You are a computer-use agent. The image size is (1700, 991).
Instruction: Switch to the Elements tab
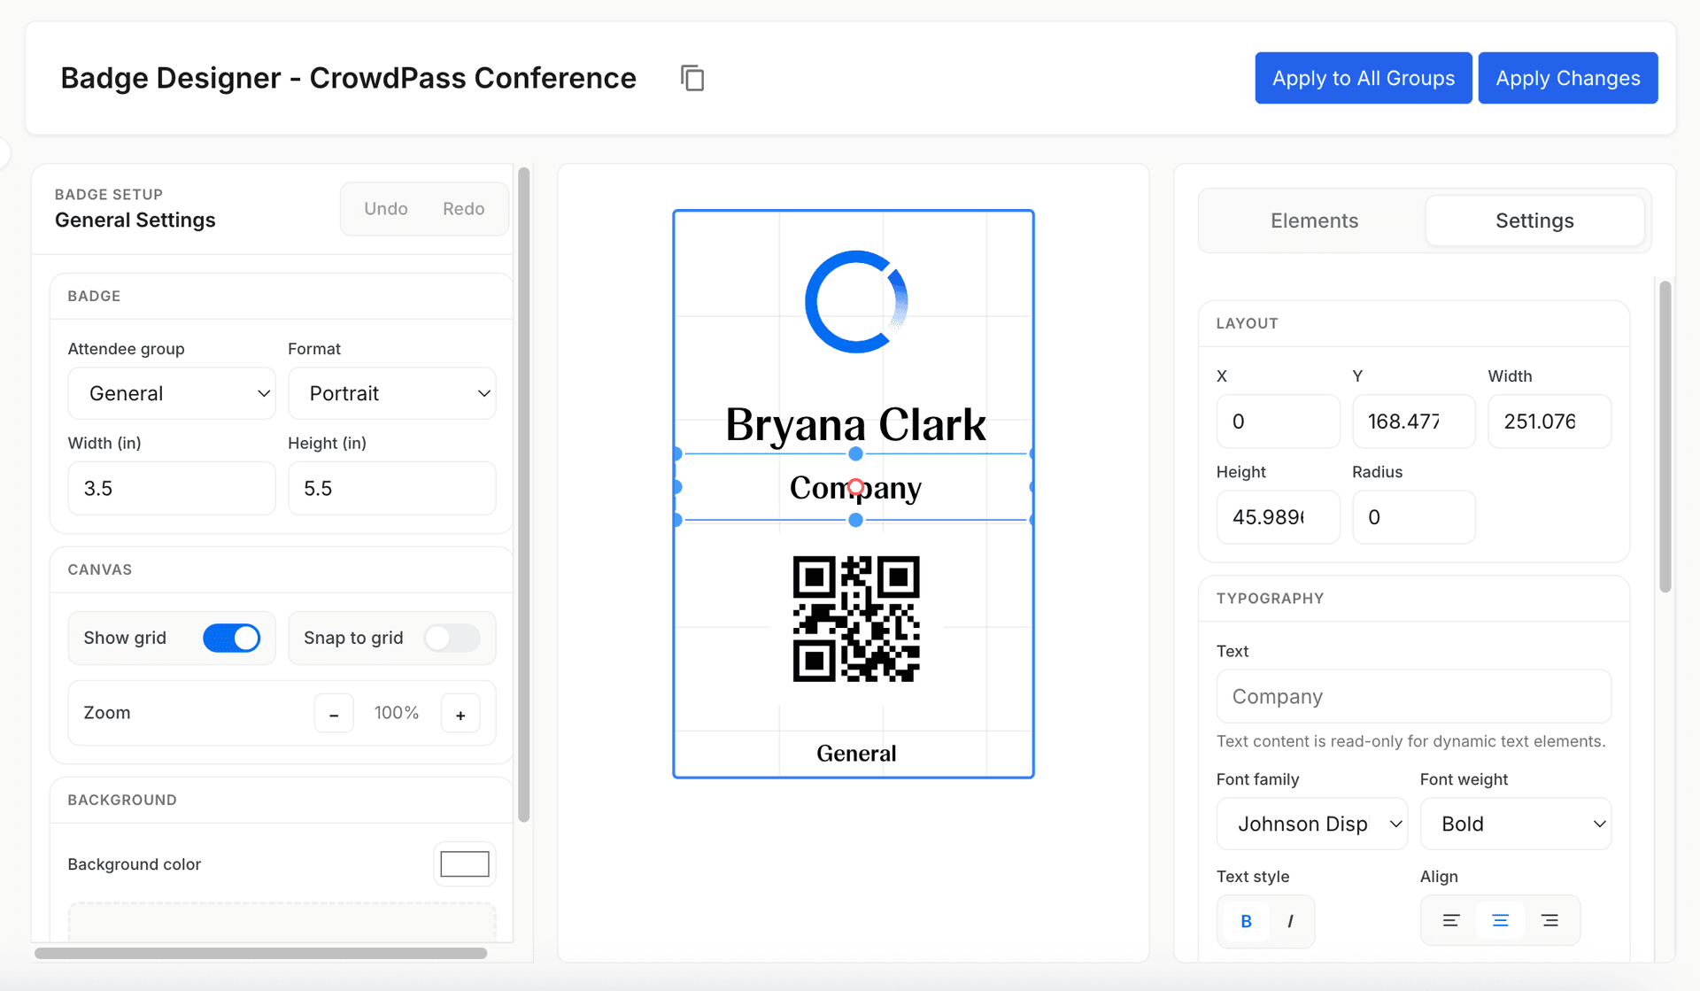[x=1313, y=221]
